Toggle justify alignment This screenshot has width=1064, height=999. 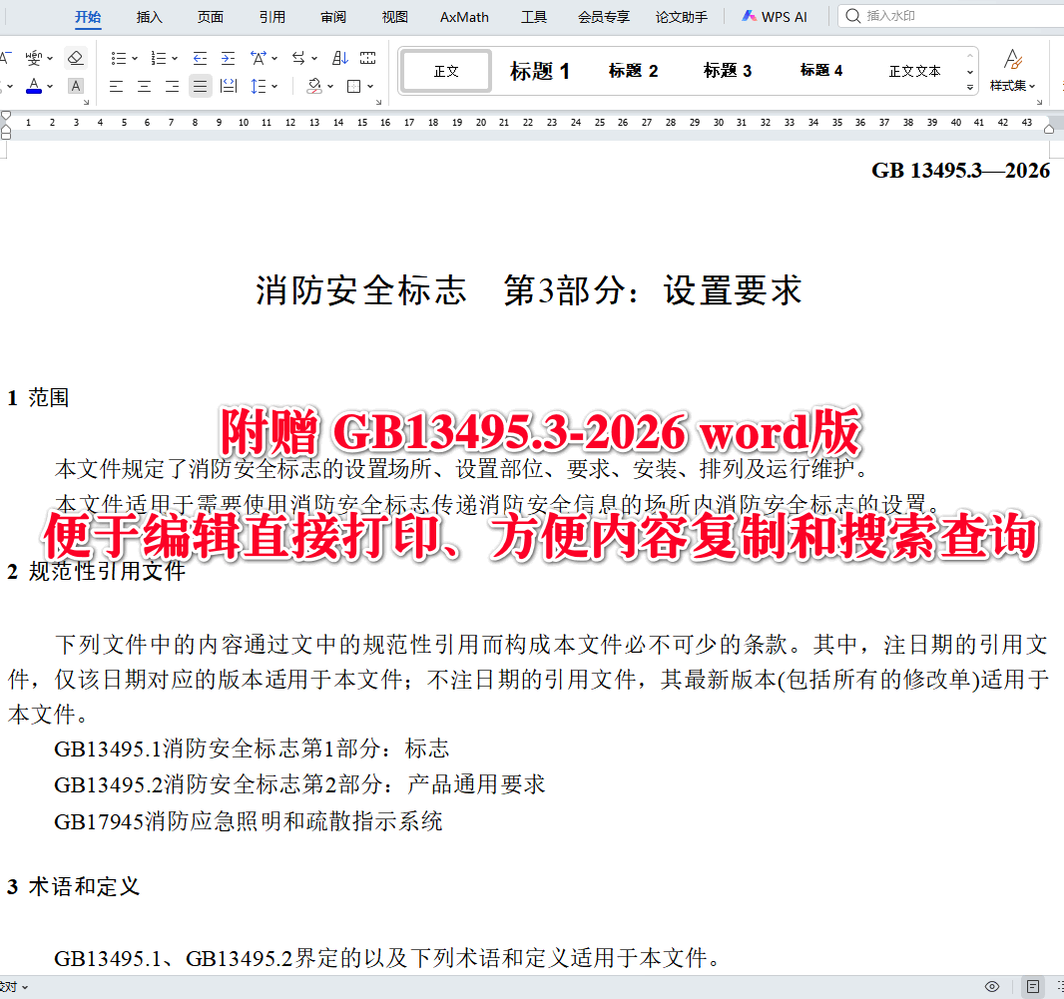200,86
